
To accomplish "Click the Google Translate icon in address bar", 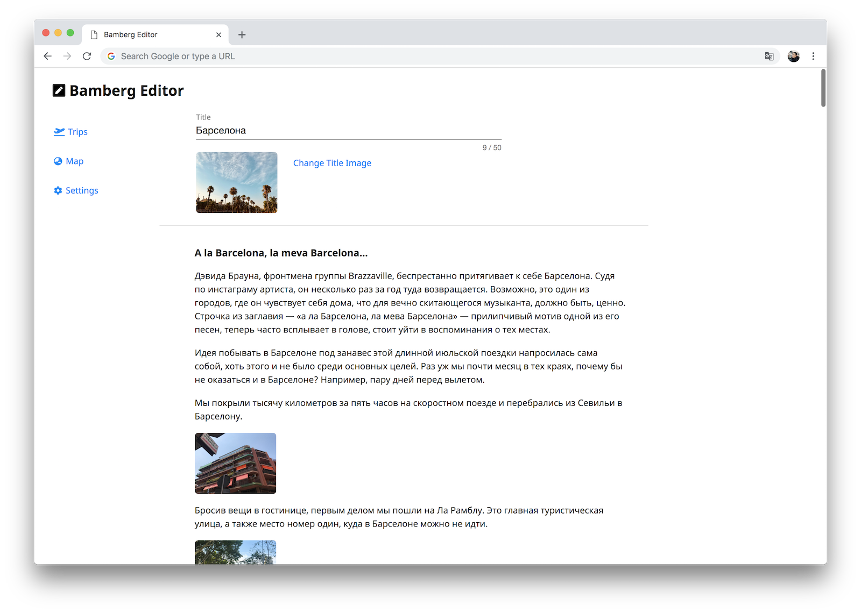I will click(769, 56).
